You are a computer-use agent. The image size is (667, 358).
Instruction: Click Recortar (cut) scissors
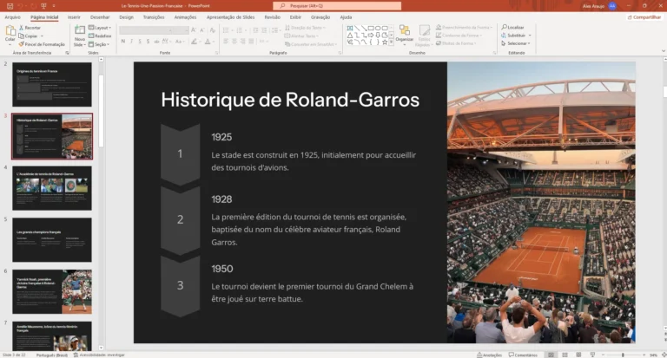pos(30,28)
